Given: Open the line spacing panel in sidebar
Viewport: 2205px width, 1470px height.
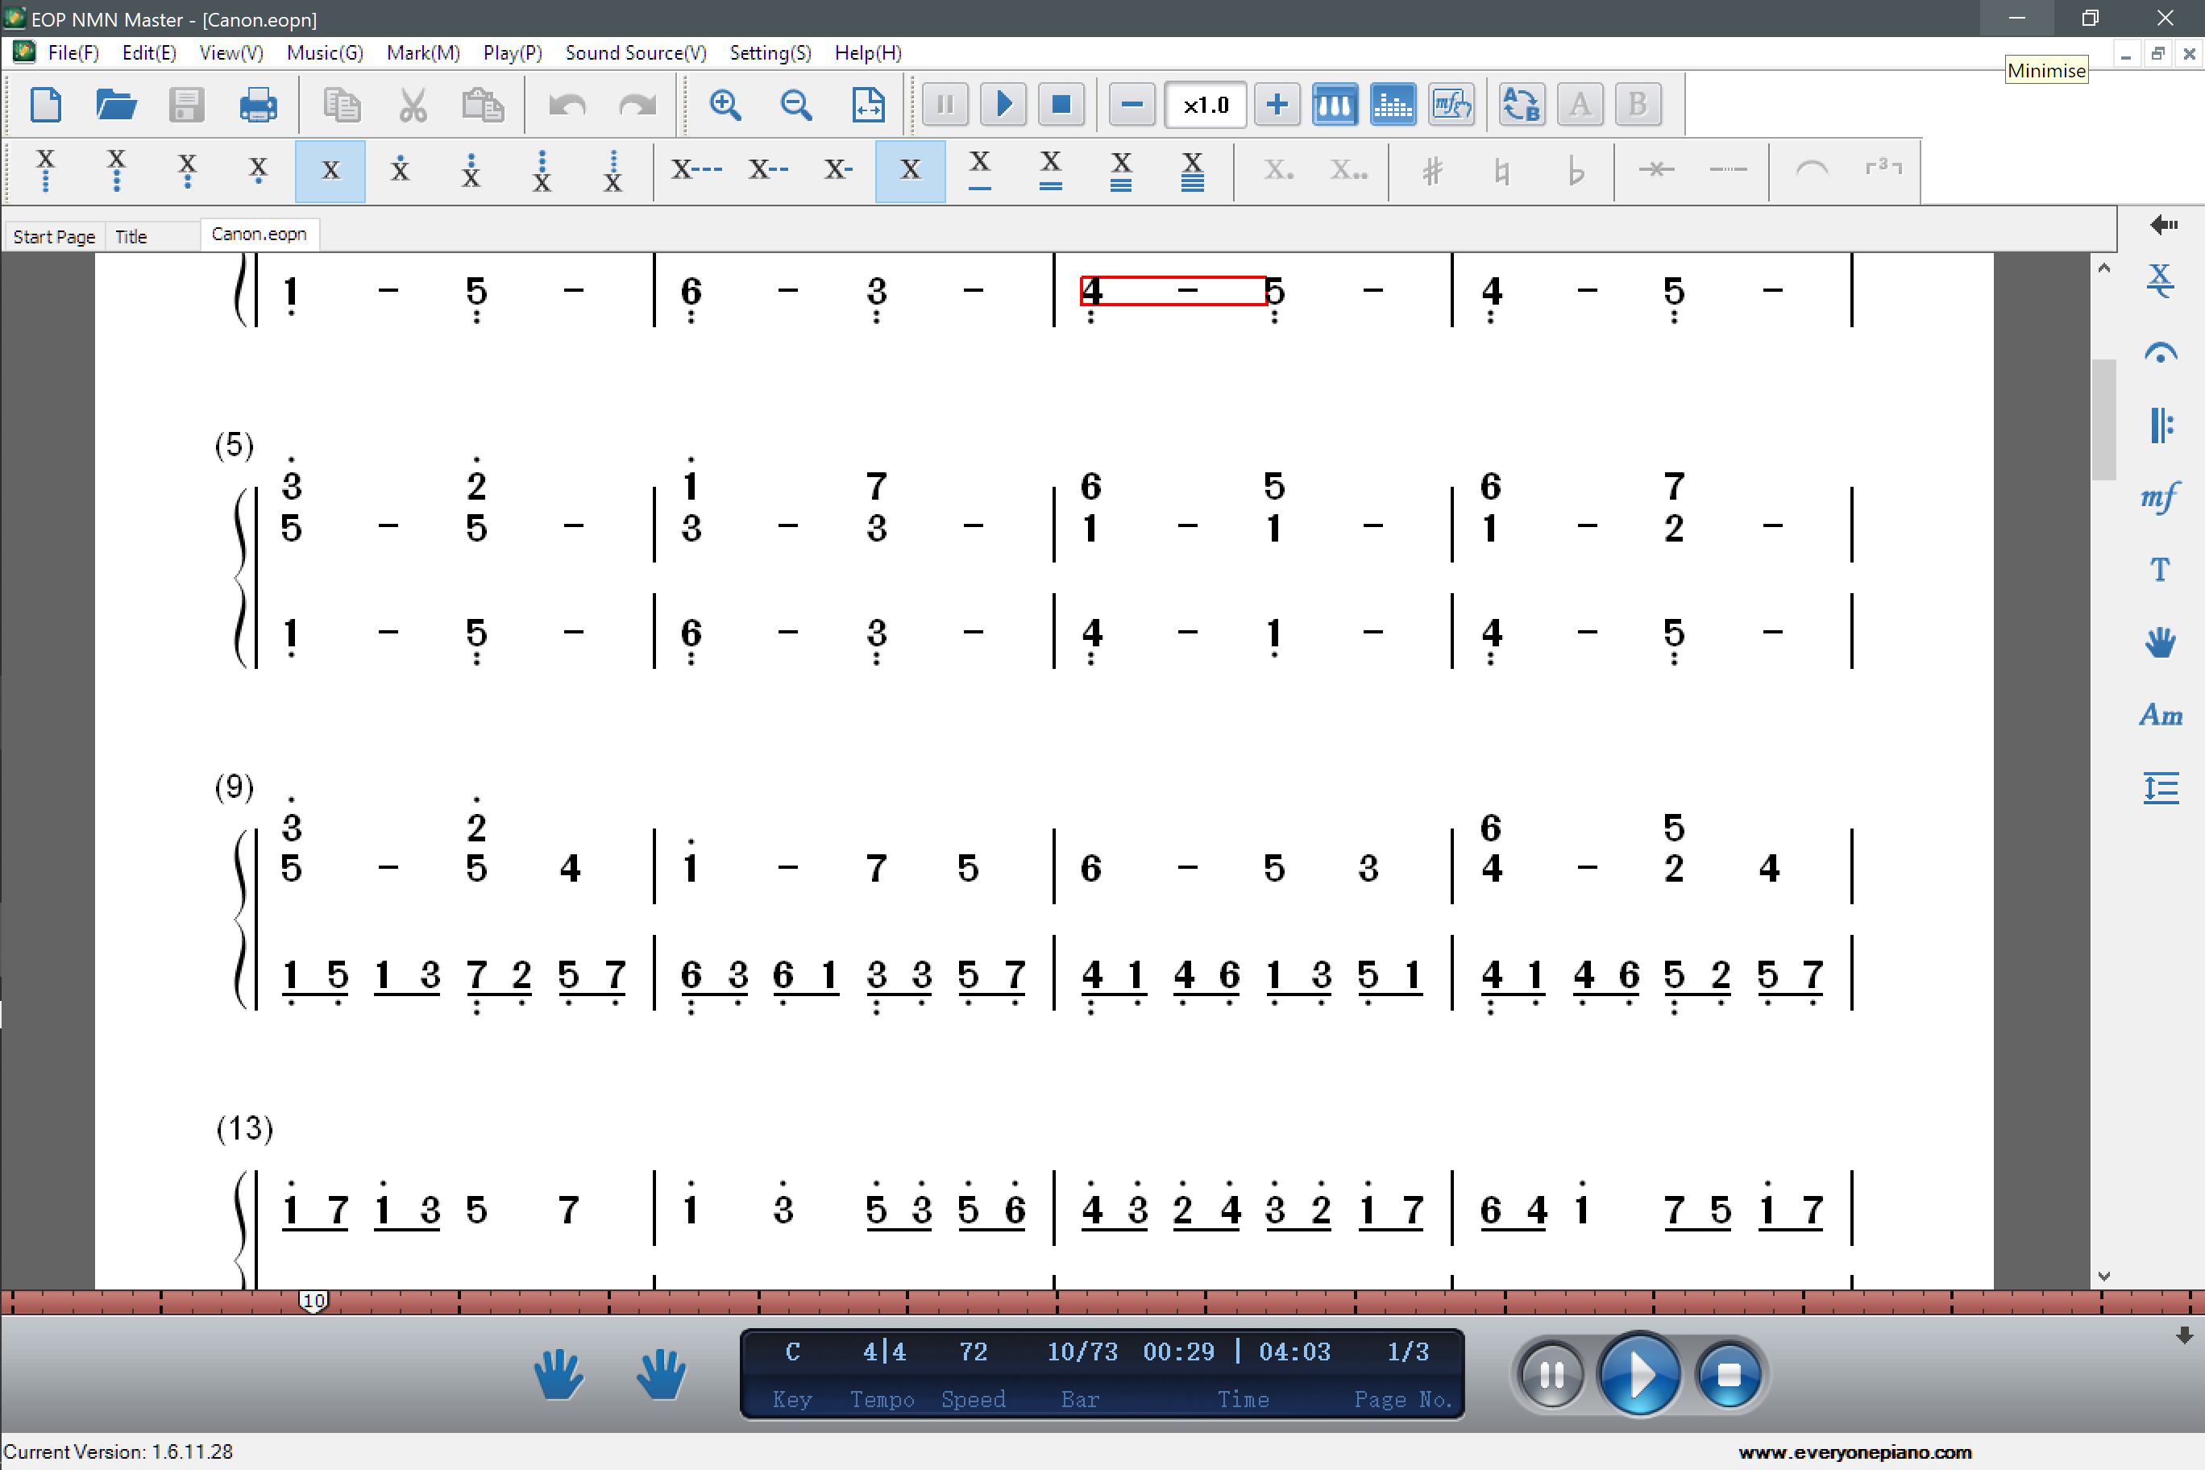Looking at the screenshot, I should (x=2160, y=787).
